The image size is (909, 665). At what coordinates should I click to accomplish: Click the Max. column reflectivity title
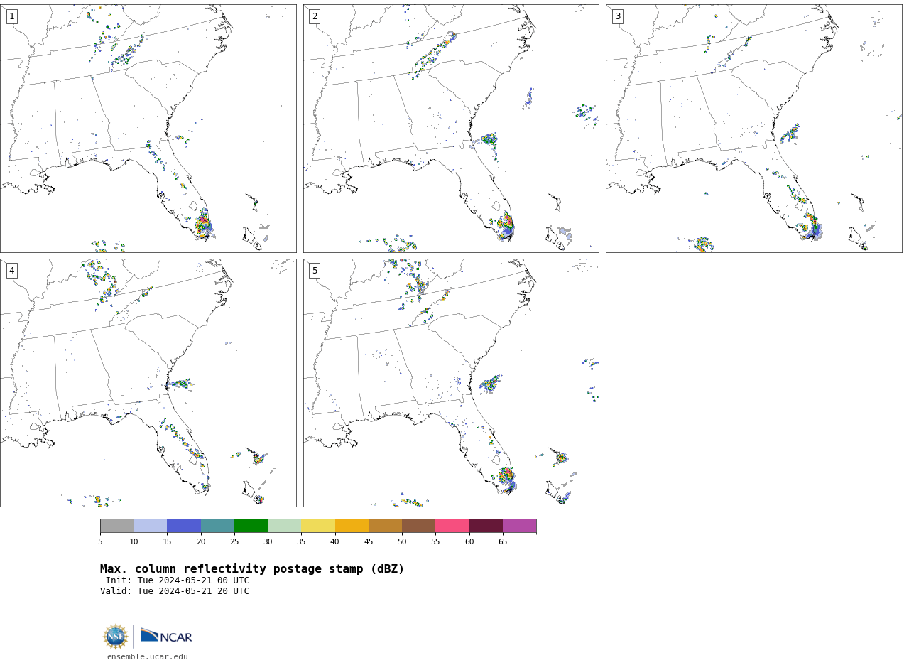click(252, 569)
